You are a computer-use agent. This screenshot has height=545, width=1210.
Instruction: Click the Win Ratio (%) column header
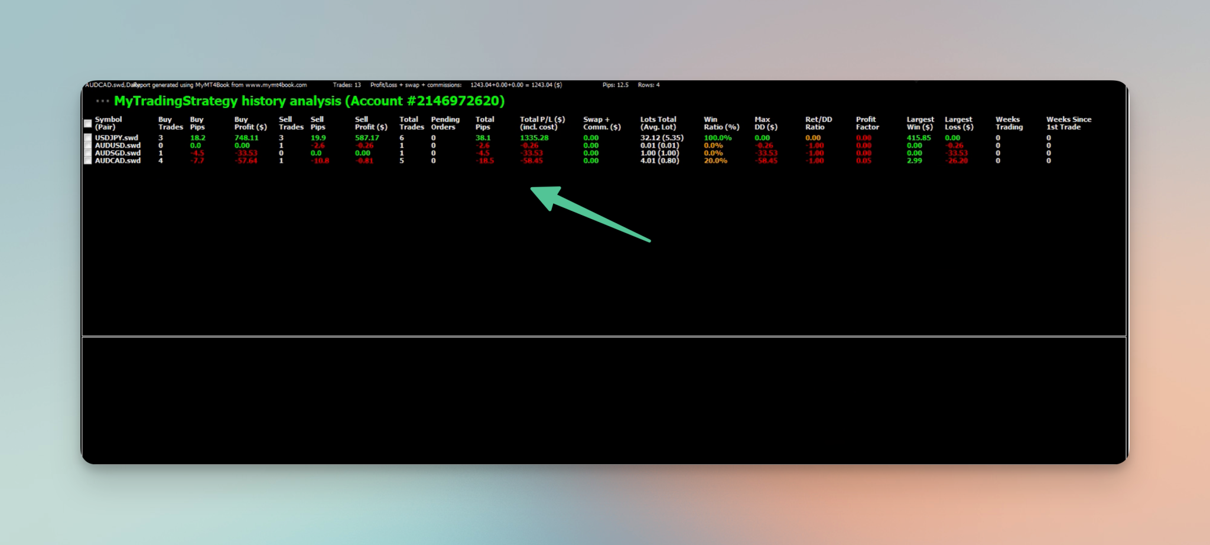pos(721,123)
